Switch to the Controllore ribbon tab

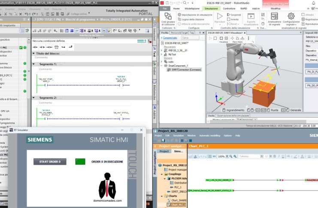(x=229, y=9)
